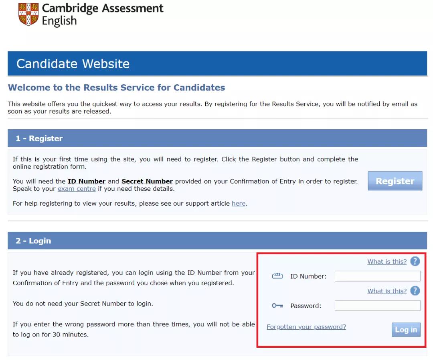Open 'What is this?' link above Password
Screen dimensions: 433x361
387,291
